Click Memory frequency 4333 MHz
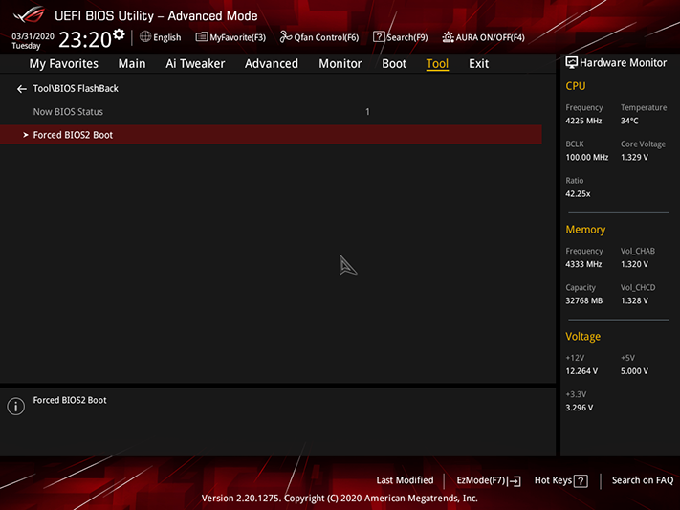Viewport: 680px width, 510px height. tap(583, 264)
